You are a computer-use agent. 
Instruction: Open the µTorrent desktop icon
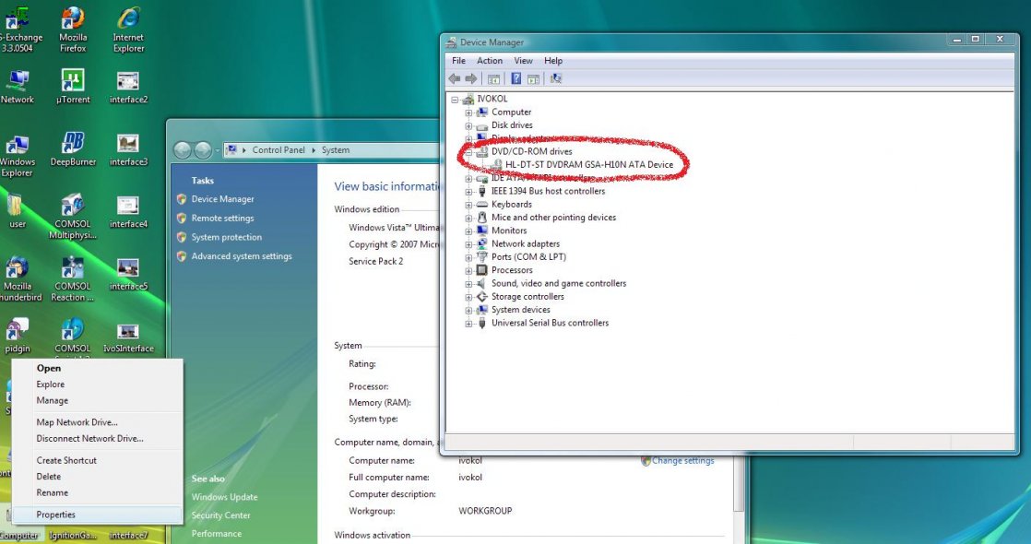click(72, 81)
